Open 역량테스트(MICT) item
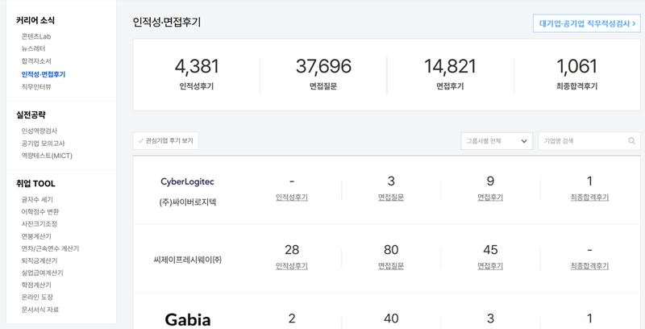 [47, 156]
